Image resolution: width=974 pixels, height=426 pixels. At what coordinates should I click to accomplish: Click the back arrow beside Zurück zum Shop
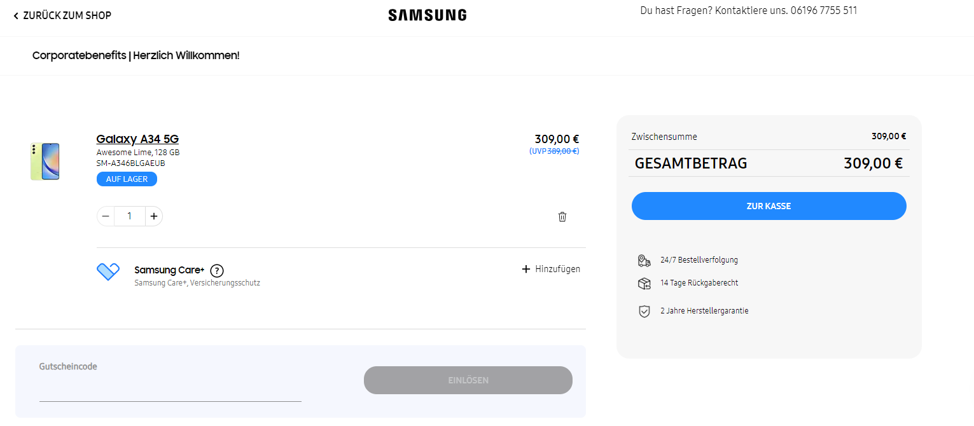pyautogui.click(x=16, y=16)
